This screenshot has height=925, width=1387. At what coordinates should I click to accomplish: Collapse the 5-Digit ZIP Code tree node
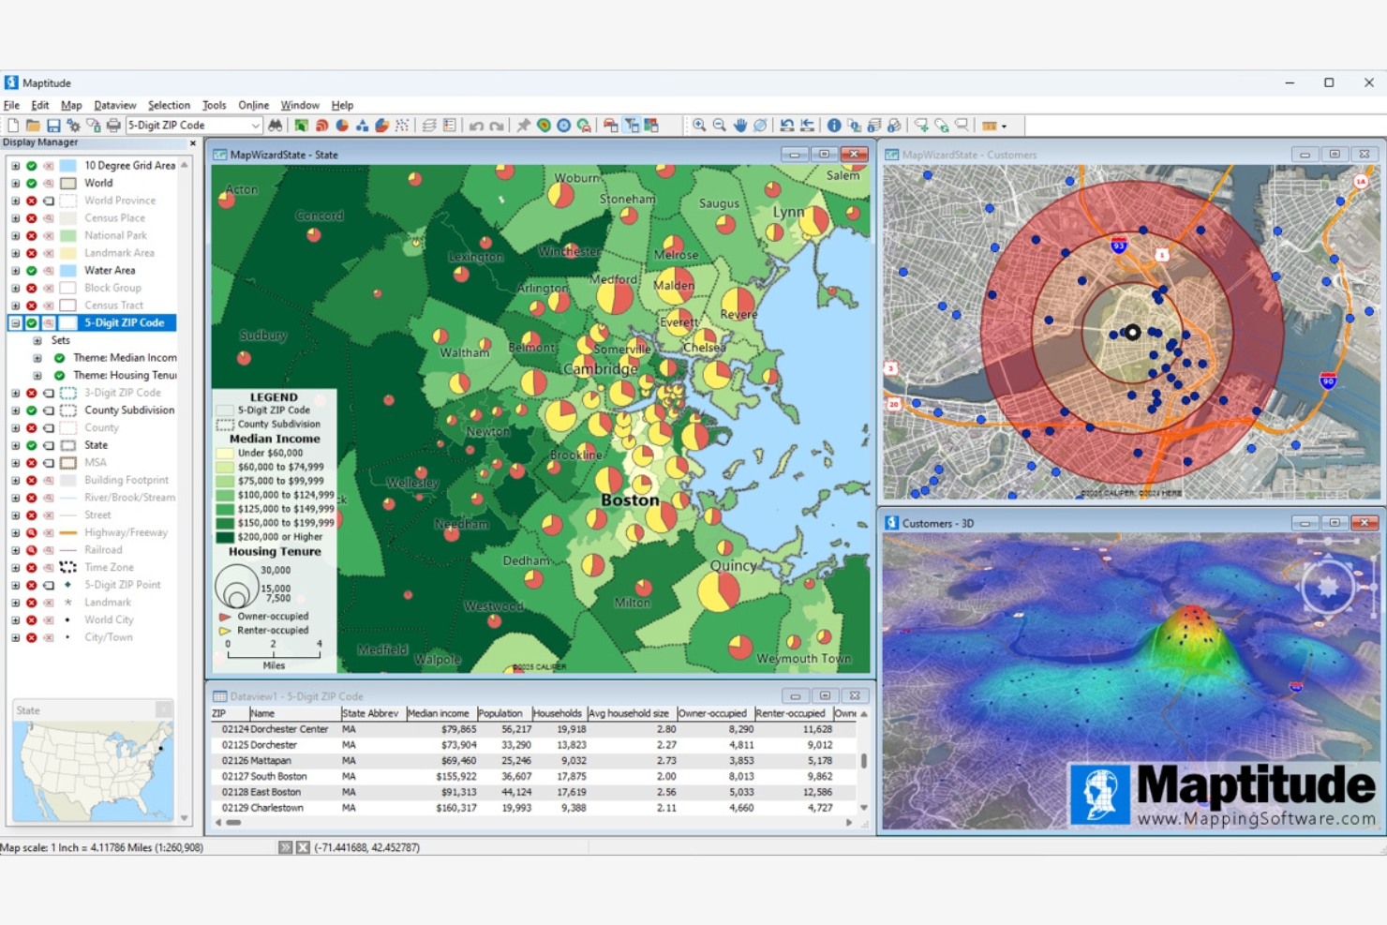pyautogui.click(x=14, y=322)
